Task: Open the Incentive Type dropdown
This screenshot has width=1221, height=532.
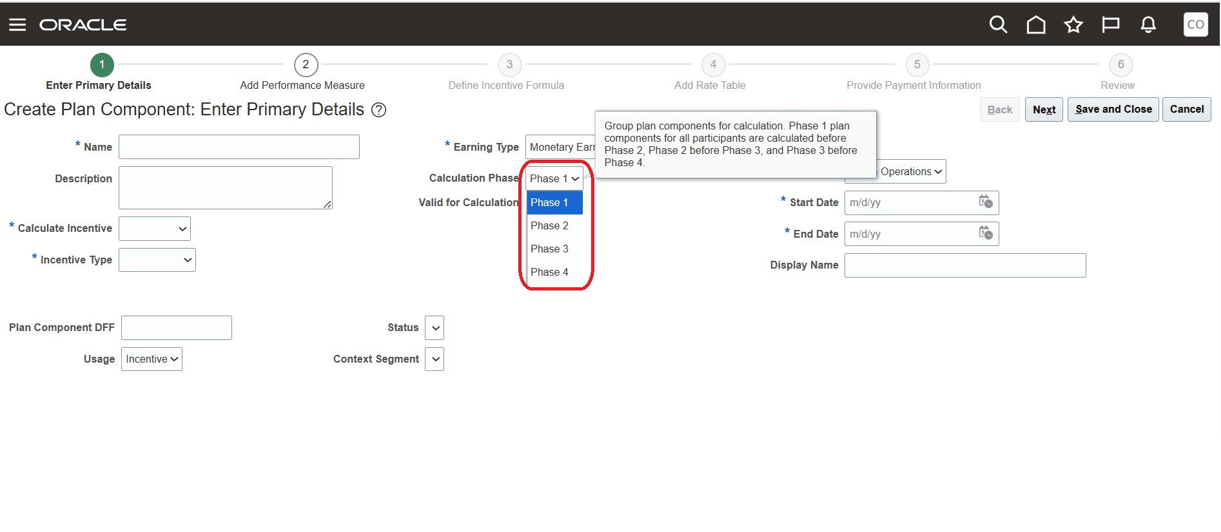Action: 157,260
